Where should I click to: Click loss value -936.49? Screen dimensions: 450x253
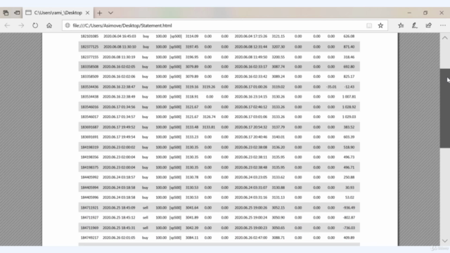[x=349, y=208]
